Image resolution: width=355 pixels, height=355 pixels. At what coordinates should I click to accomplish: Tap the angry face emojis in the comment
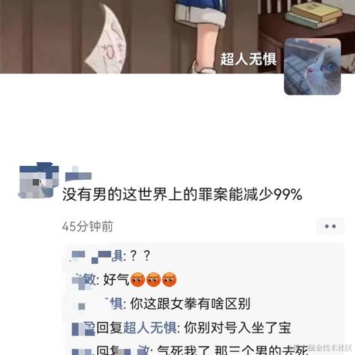(x=154, y=279)
